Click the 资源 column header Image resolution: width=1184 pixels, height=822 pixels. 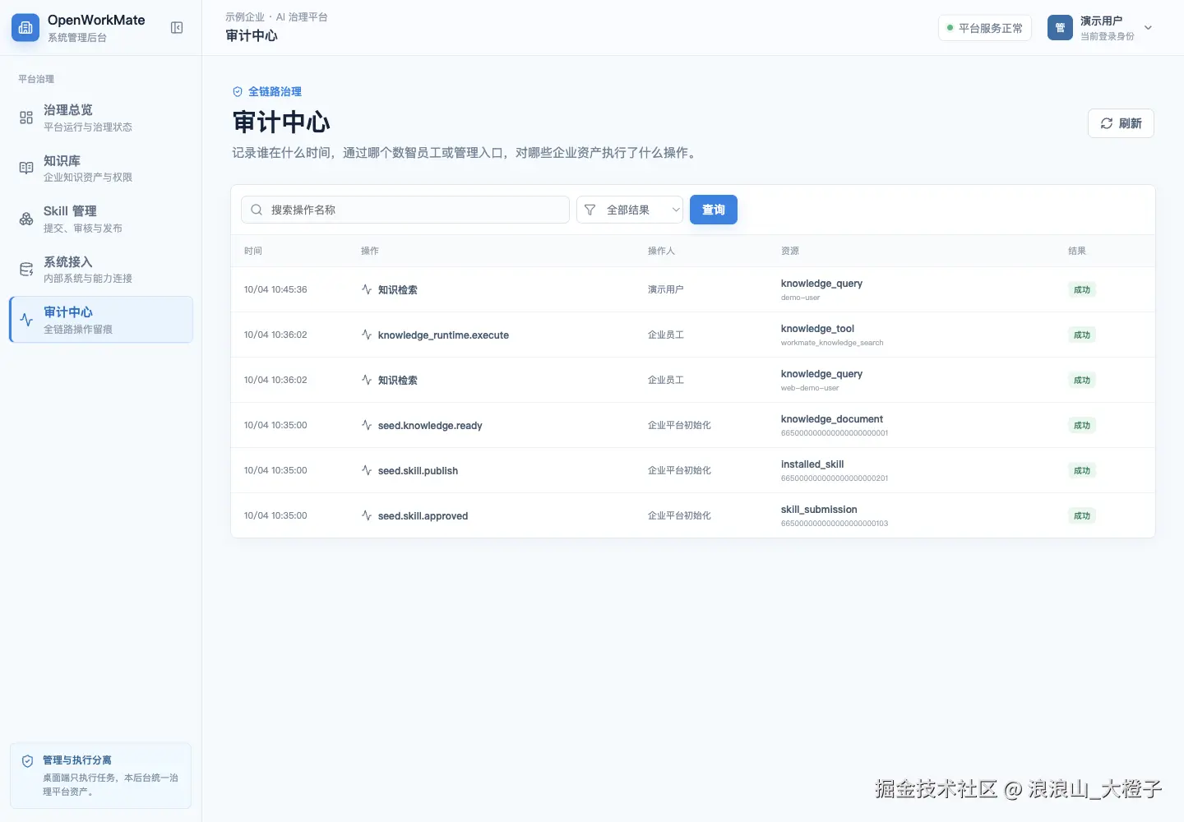(x=790, y=251)
